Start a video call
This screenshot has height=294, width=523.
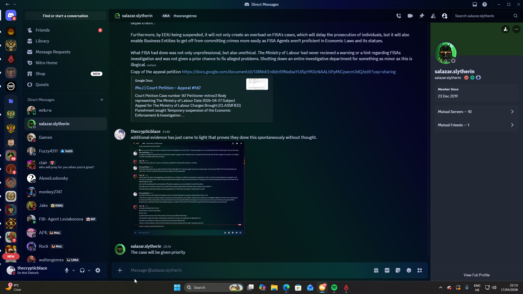(410, 16)
